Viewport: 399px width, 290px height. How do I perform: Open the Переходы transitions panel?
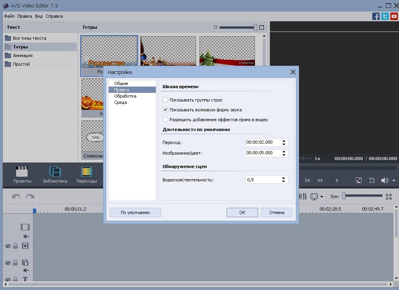pyautogui.click(x=87, y=175)
